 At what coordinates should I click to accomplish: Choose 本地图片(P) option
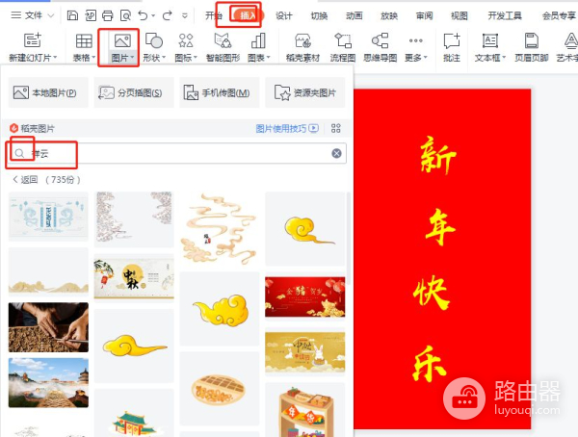point(48,92)
